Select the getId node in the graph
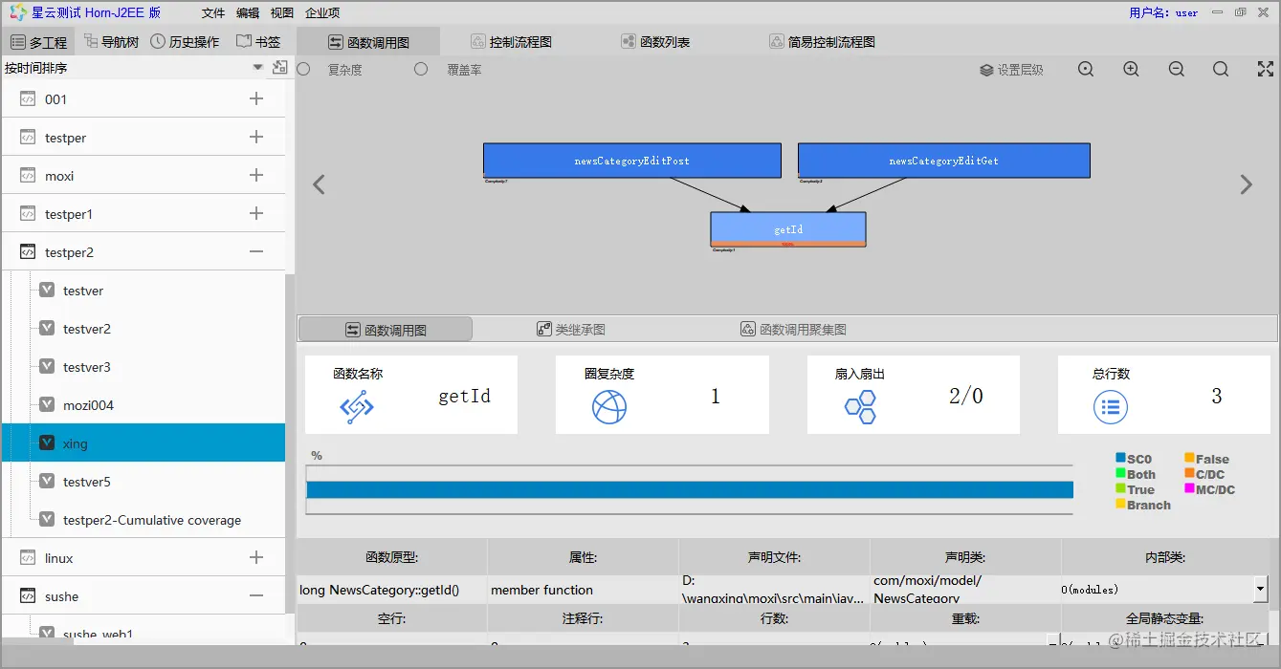 (x=787, y=228)
